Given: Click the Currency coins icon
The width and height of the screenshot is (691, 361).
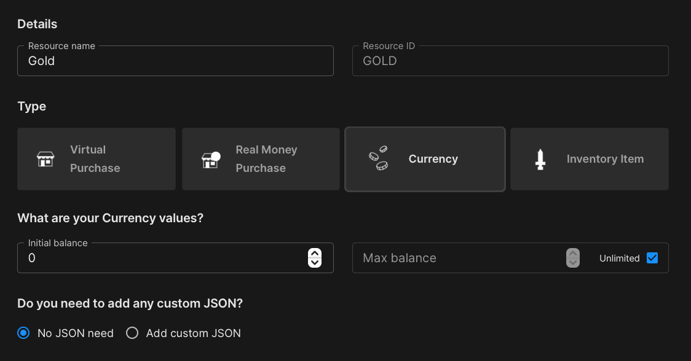Looking at the screenshot, I should pyautogui.click(x=378, y=158).
